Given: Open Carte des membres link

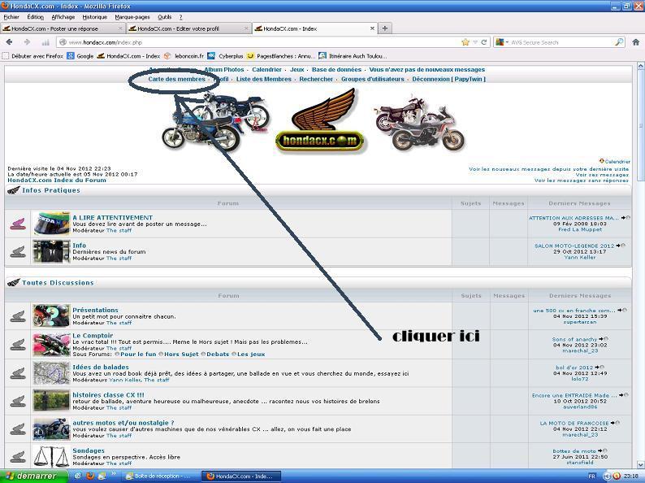Looking at the screenshot, I should click(x=176, y=79).
